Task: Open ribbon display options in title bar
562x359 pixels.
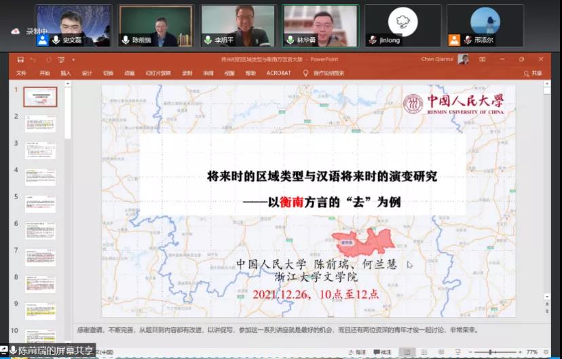Action: [483, 60]
